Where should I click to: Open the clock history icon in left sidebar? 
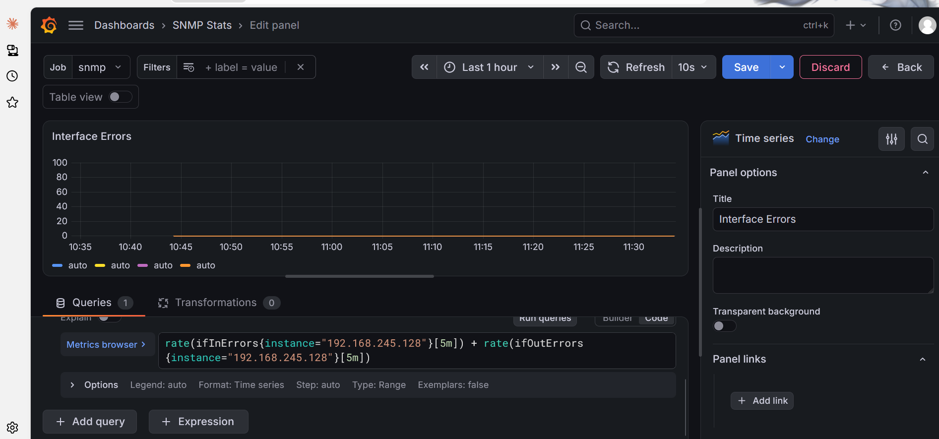[12, 76]
